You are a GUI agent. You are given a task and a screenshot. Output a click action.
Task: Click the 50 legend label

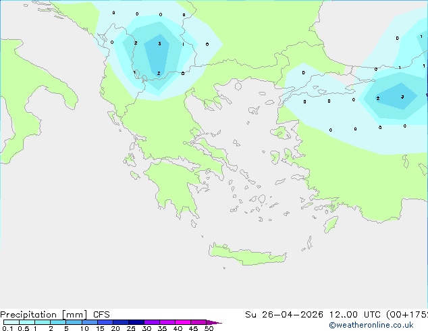point(209,328)
